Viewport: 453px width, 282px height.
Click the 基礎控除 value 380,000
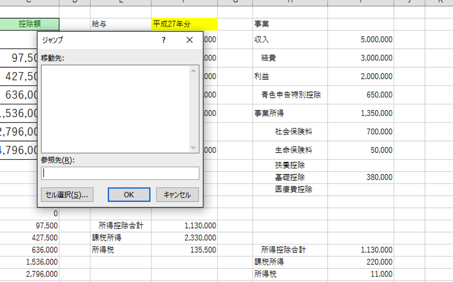379,177
